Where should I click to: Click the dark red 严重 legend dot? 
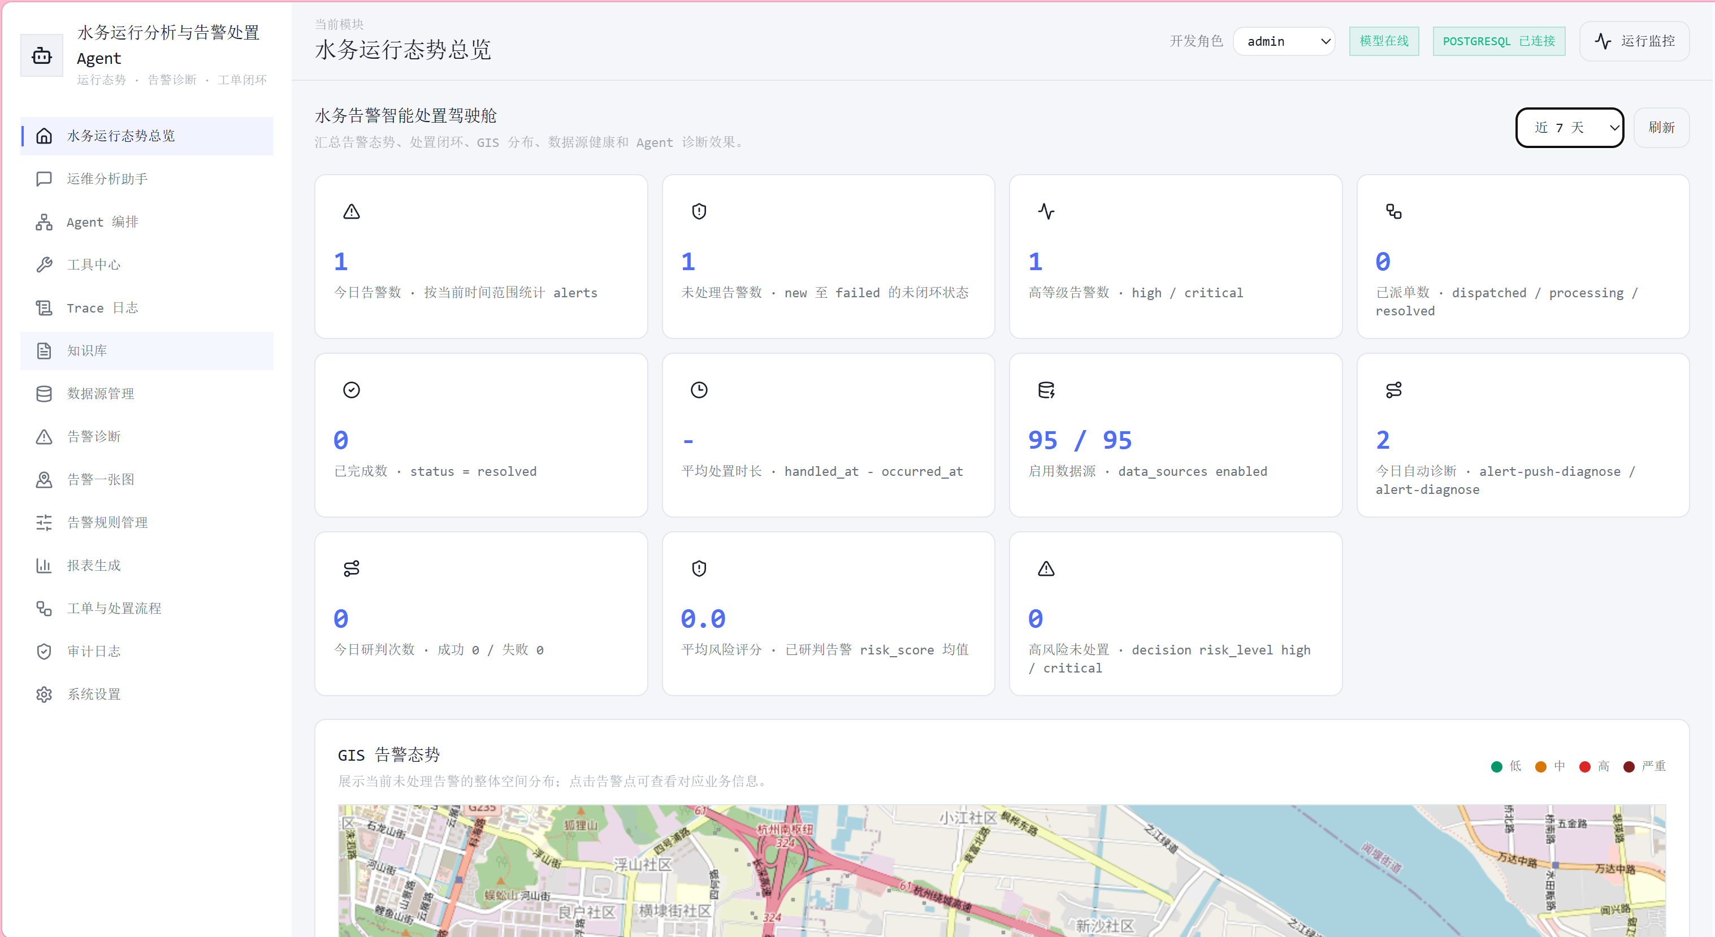(1629, 767)
